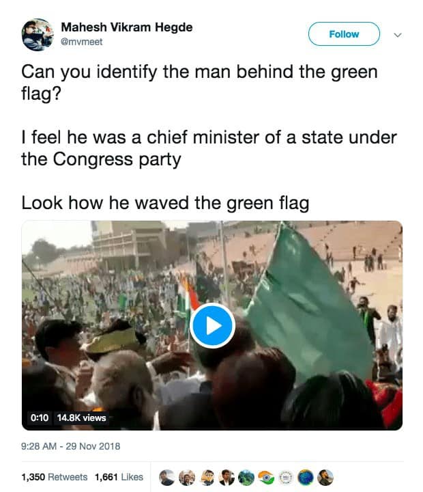
Task: Open Mahesh Vikram Hegde's profile picture
Action: pyautogui.click(x=38, y=34)
